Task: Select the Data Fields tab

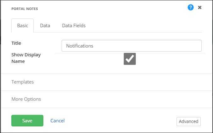Action: [x=74, y=26]
